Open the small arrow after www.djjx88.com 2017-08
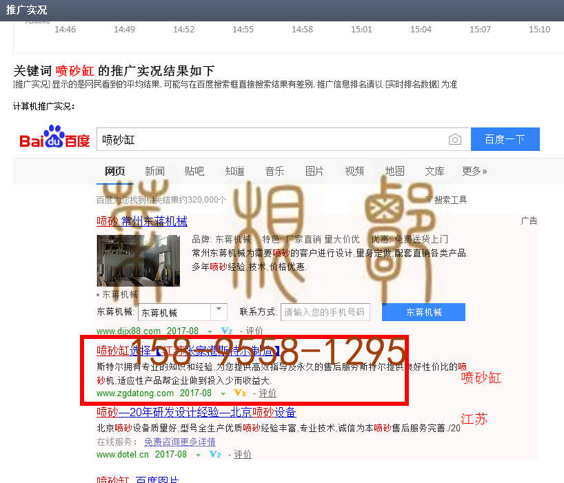This screenshot has width=564, height=483. 210,331
